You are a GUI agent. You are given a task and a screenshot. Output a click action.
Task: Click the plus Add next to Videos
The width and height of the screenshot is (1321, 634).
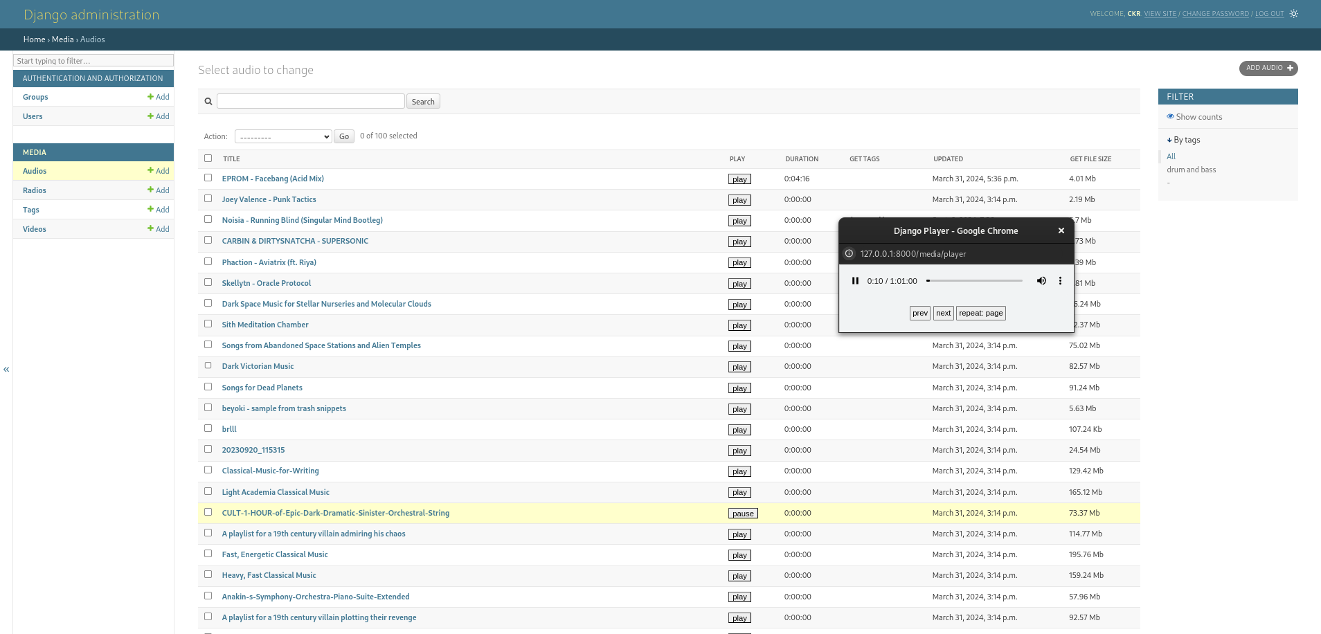[159, 229]
